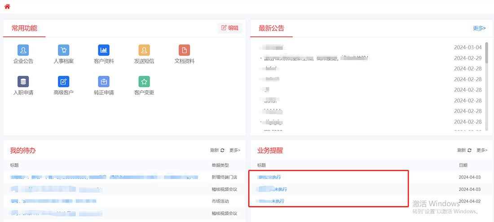Select the 常用功能 tab header

(24, 28)
